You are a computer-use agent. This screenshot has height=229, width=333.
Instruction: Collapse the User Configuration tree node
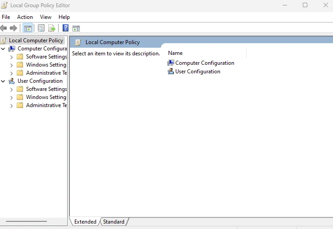[4, 81]
